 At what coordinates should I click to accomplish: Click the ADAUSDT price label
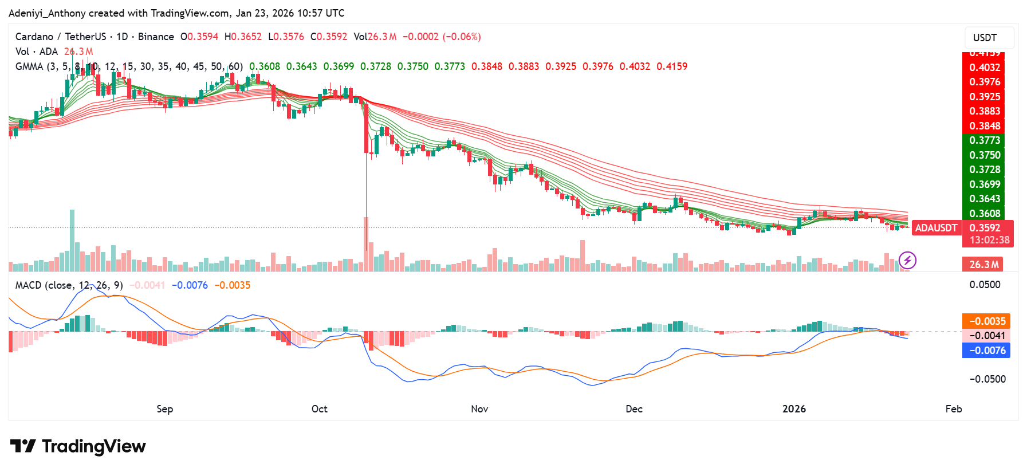point(936,228)
